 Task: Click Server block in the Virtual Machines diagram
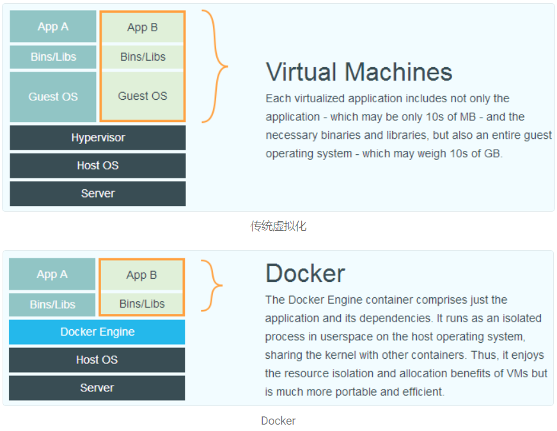98,194
